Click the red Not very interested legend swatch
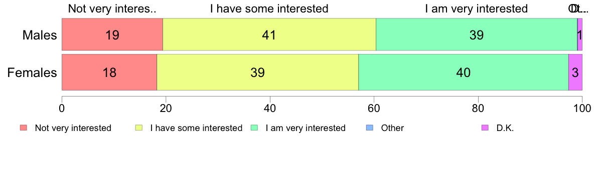 (x=24, y=127)
